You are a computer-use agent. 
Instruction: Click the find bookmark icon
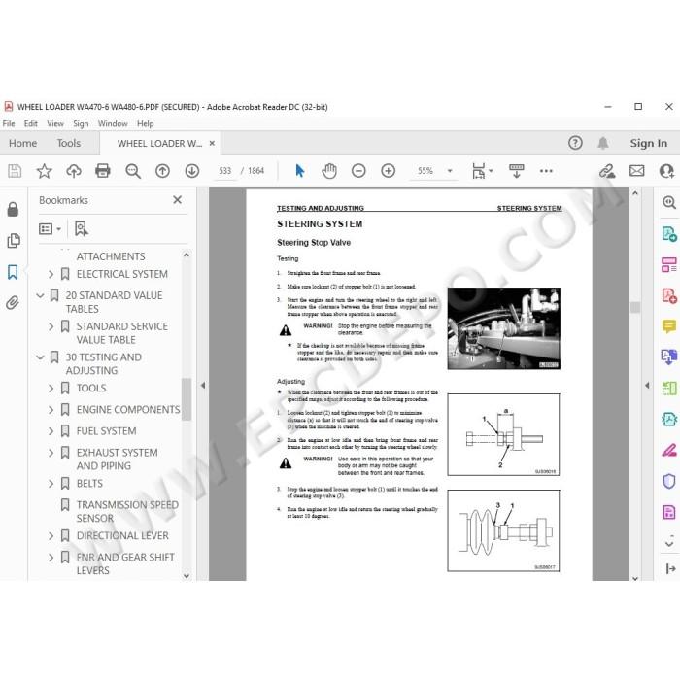81,228
